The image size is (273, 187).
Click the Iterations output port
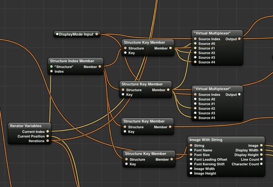(47, 140)
